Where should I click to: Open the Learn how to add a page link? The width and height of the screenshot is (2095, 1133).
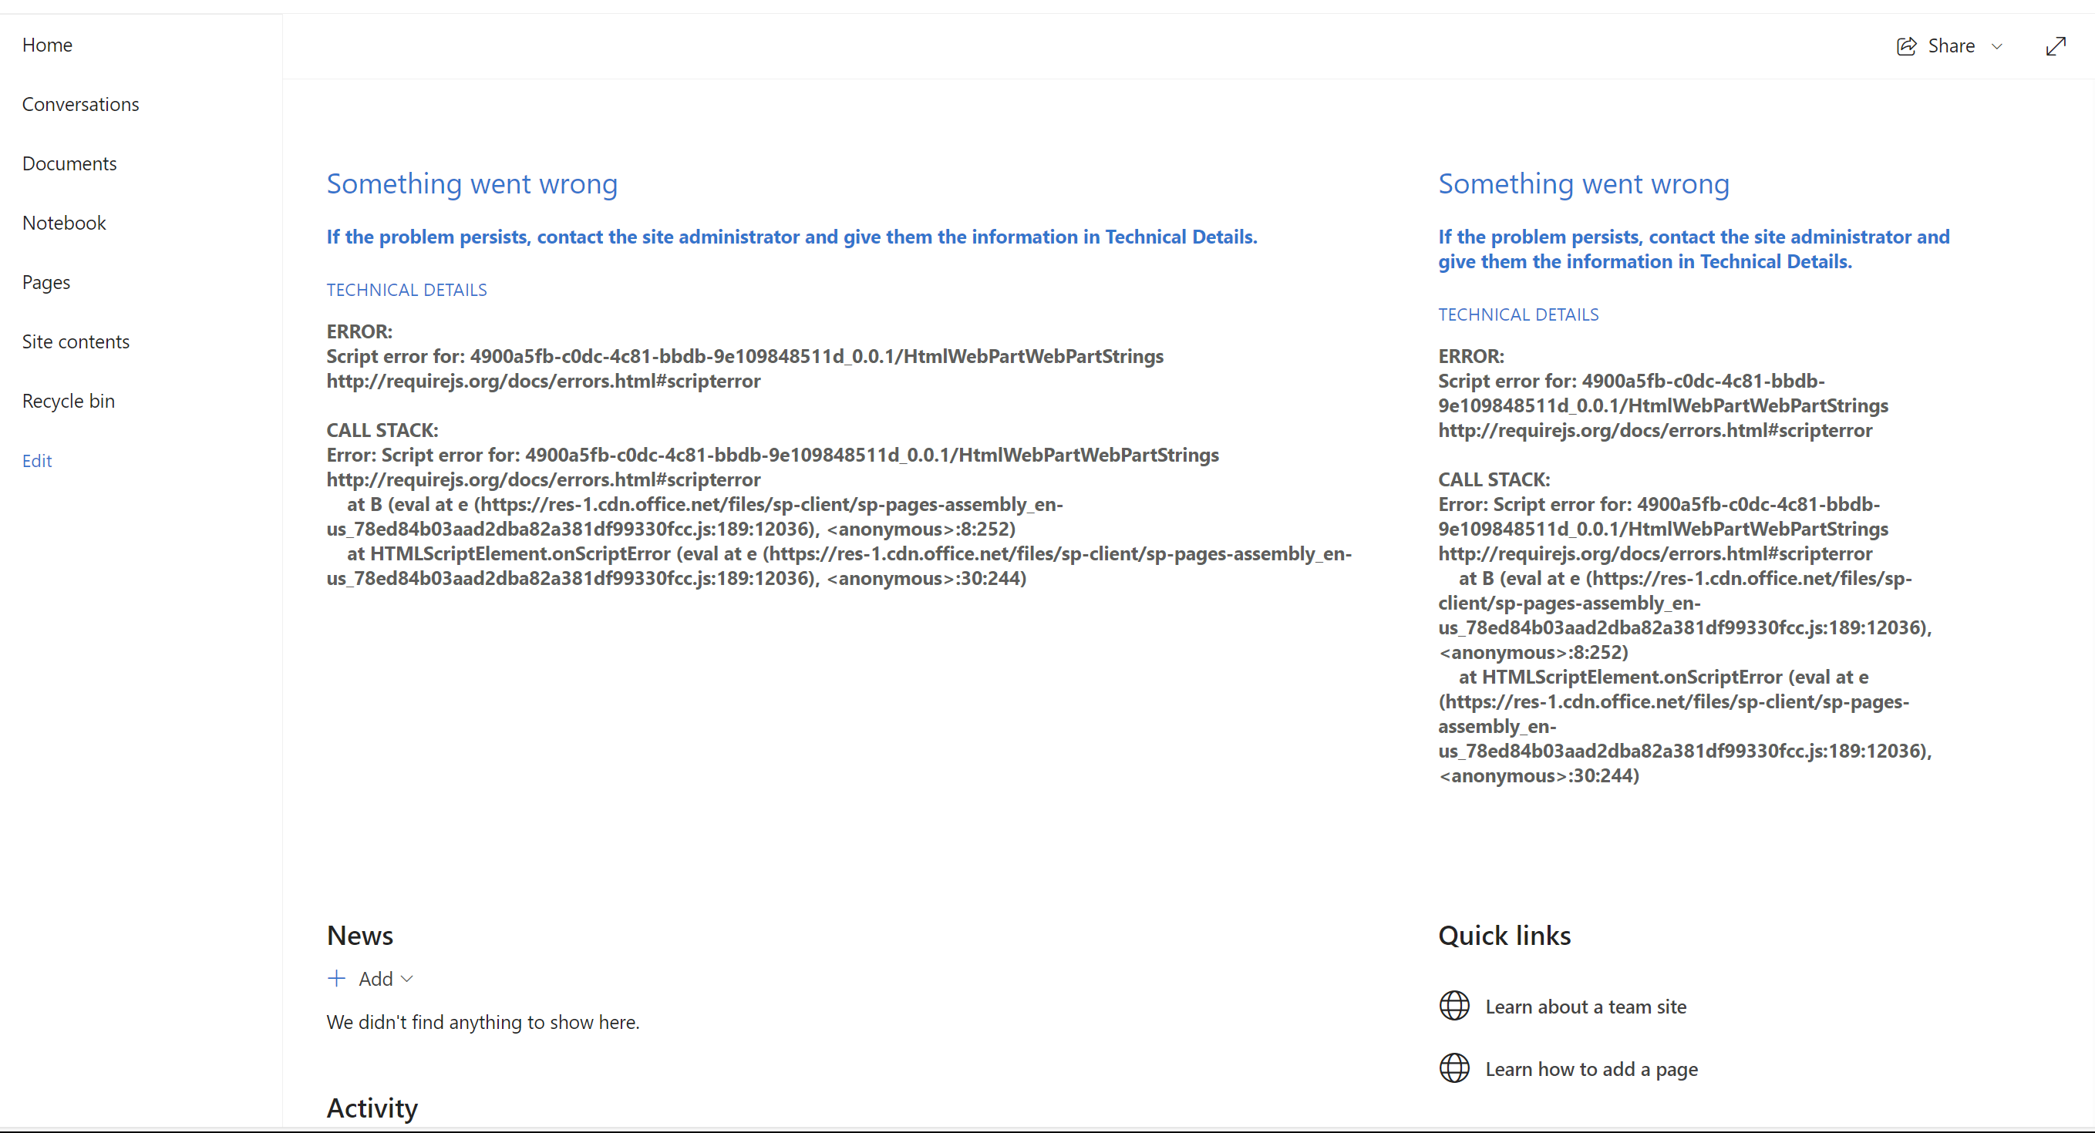(x=1591, y=1069)
